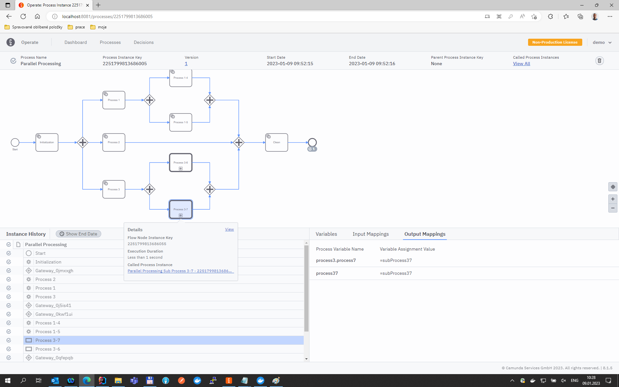Zoom into the diagram using the plus icon
The image size is (619, 387).
click(x=613, y=199)
